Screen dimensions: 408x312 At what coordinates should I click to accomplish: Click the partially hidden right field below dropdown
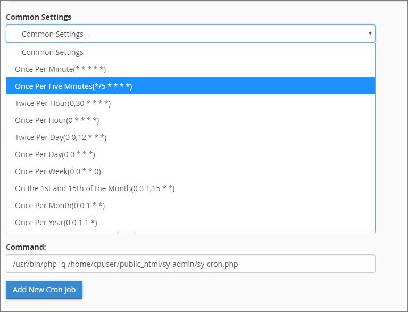tap(255, 232)
